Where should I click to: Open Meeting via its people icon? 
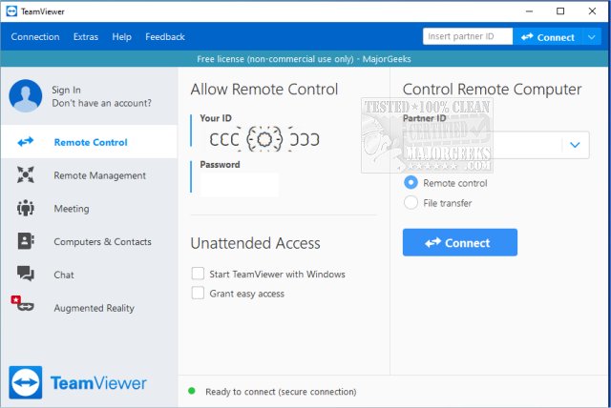(26, 209)
